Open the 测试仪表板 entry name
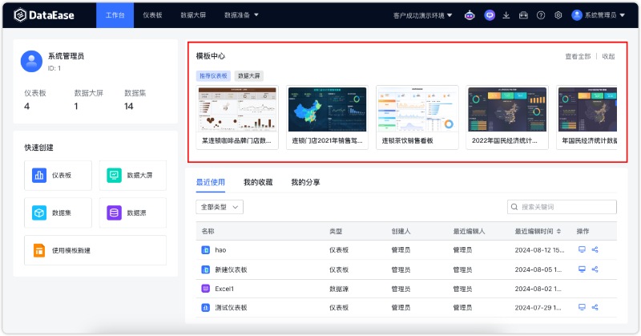This screenshot has width=641, height=336. pos(231,308)
